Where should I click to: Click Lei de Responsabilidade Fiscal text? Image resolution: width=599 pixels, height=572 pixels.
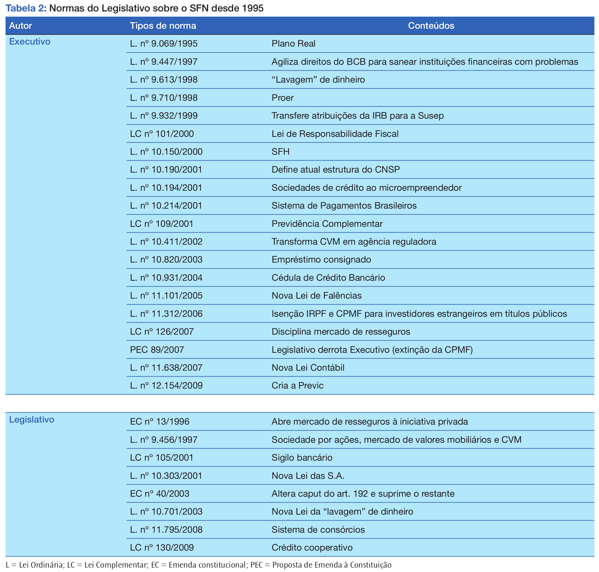[x=335, y=134]
